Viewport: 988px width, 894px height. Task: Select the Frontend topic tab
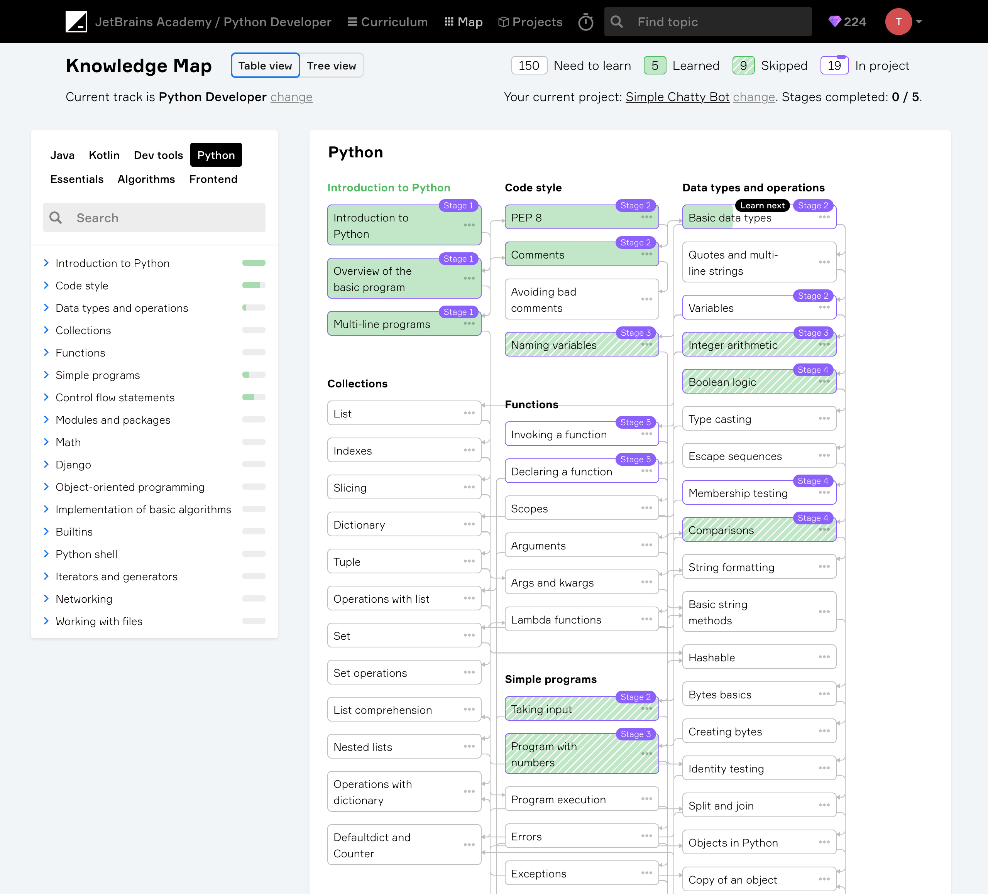click(x=213, y=179)
